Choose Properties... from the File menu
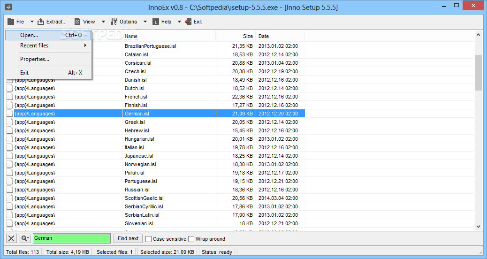This screenshot has height=259, width=487. 48,59
